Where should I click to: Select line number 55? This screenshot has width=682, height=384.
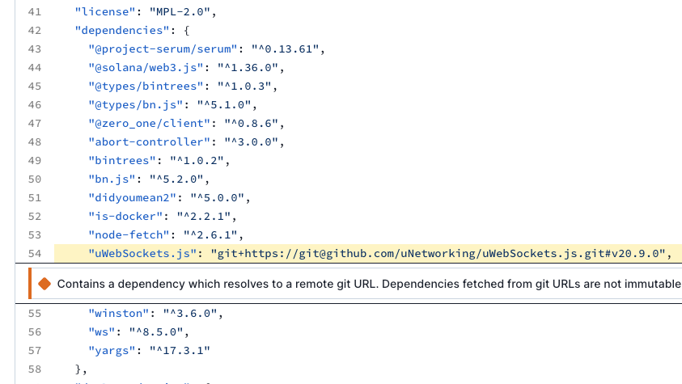34,314
